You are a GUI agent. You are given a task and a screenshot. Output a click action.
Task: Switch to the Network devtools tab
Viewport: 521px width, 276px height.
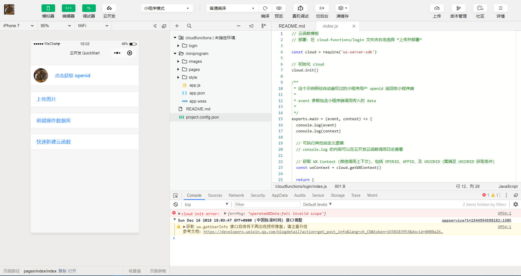point(236,195)
